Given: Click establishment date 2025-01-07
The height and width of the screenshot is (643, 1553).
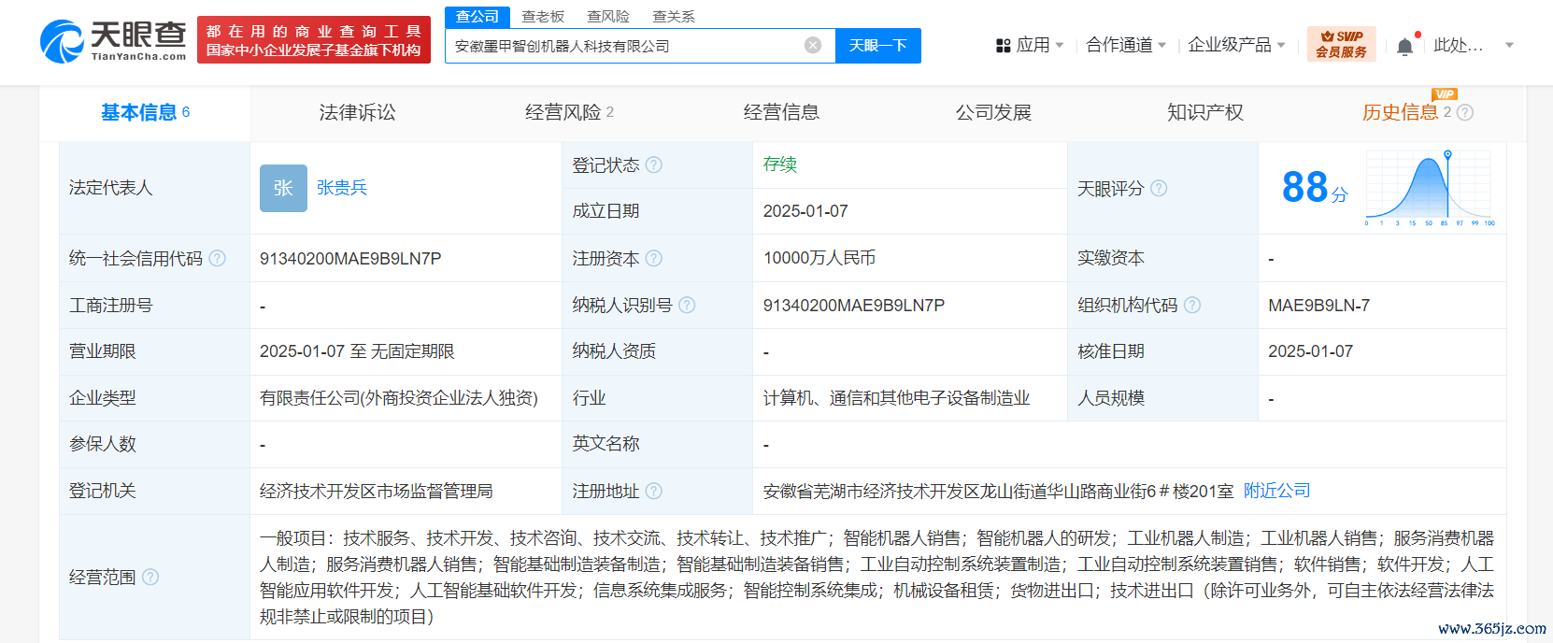Looking at the screenshot, I should 805,211.
